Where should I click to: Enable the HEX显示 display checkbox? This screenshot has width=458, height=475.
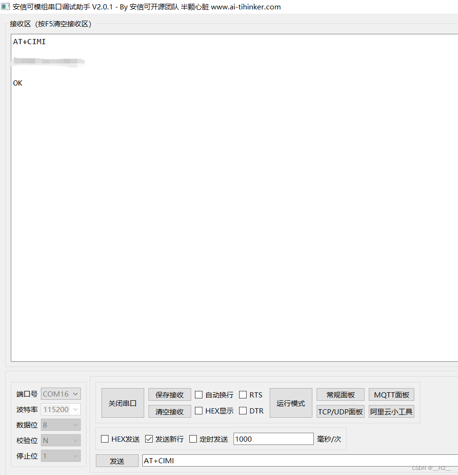[x=199, y=411]
